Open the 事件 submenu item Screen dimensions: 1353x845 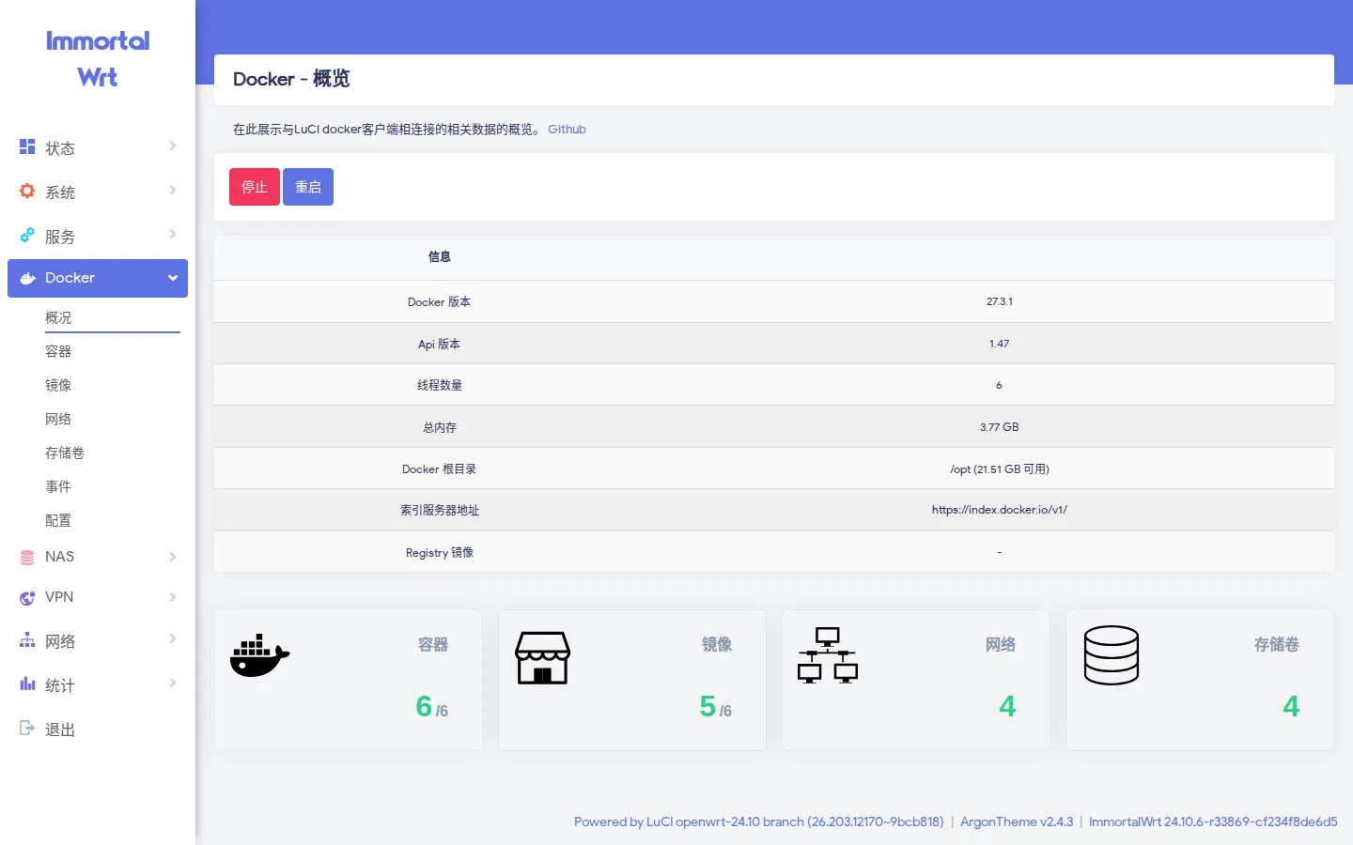click(58, 486)
